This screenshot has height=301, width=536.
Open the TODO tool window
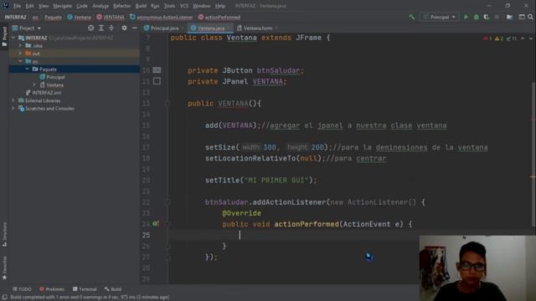click(x=22, y=289)
